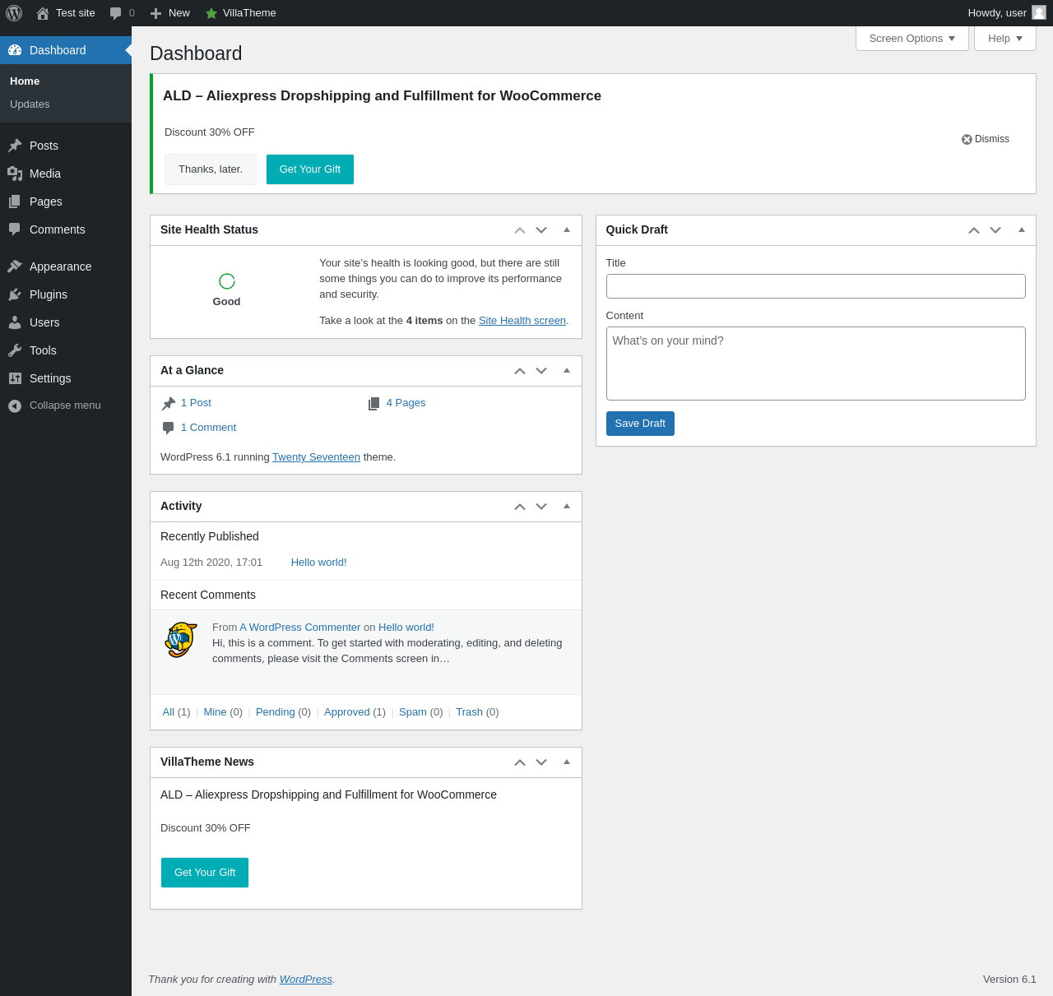Move At a Glance widget down
The image size is (1053, 996).
coord(541,371)
